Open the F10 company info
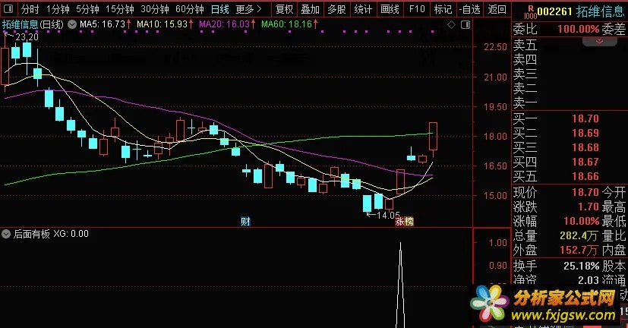The width and height of the screenshot is (628, 328). (x=417, y=9)
